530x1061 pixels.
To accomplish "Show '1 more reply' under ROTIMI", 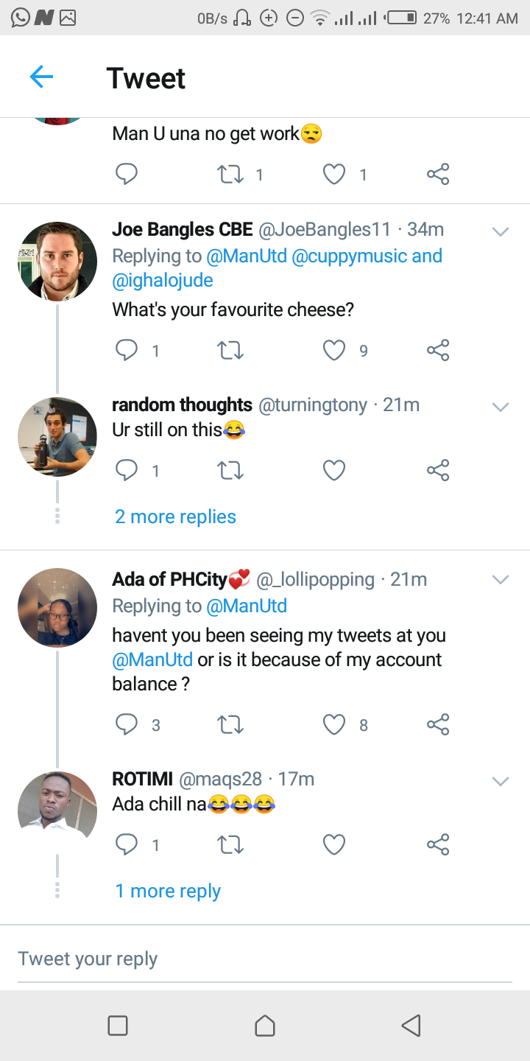I will [x=168, y=891].
